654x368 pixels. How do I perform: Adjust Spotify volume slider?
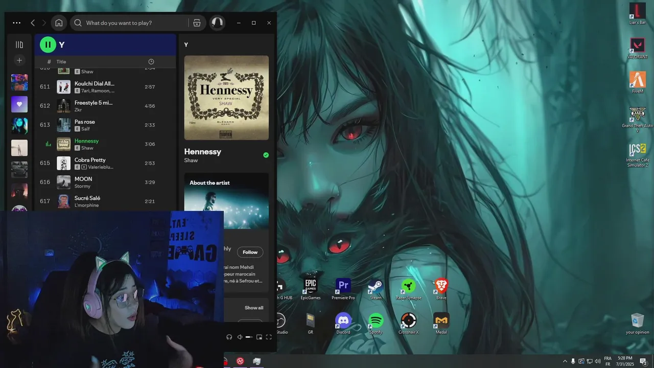click(x=249, y=337)
